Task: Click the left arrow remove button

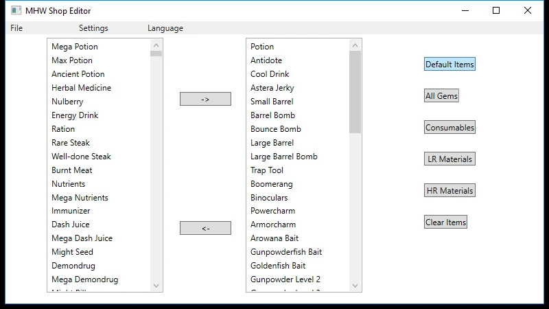Action: click(x=205, y=228)
